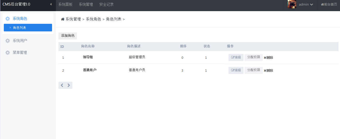The width and height of the screenshot is (340, 139).
Task: Delete the 领导组 role
Action: pyautogui.click(x=268, y=57)
